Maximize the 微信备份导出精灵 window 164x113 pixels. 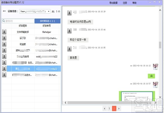(x=154, y=2)
